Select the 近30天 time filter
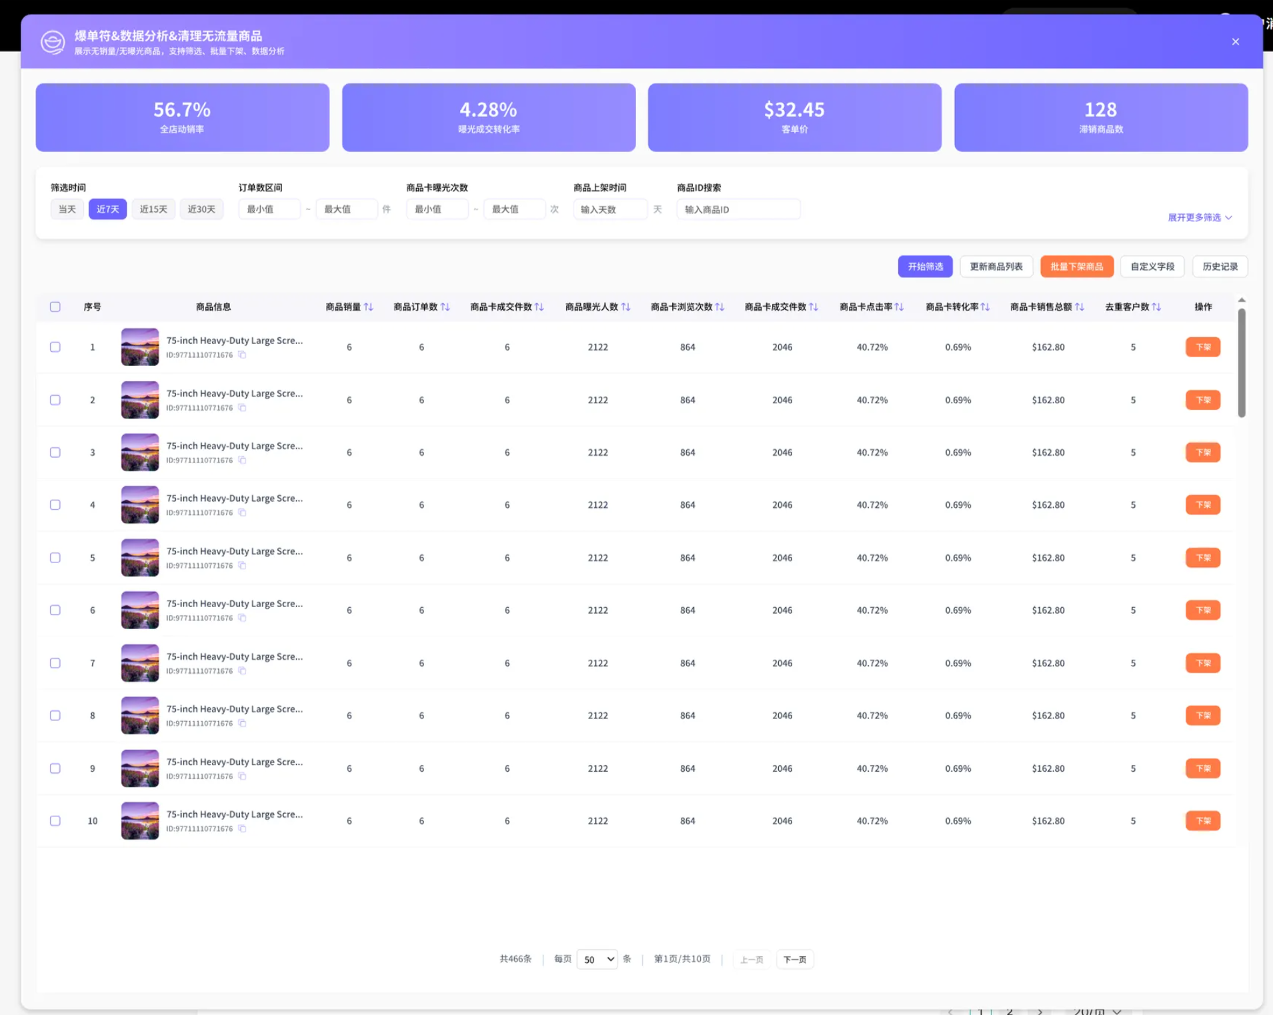1273x1015 pixels. [201, 209]
